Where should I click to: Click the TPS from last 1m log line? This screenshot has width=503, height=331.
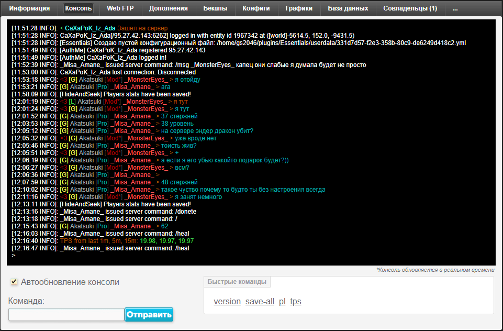[x=127, y=241]
